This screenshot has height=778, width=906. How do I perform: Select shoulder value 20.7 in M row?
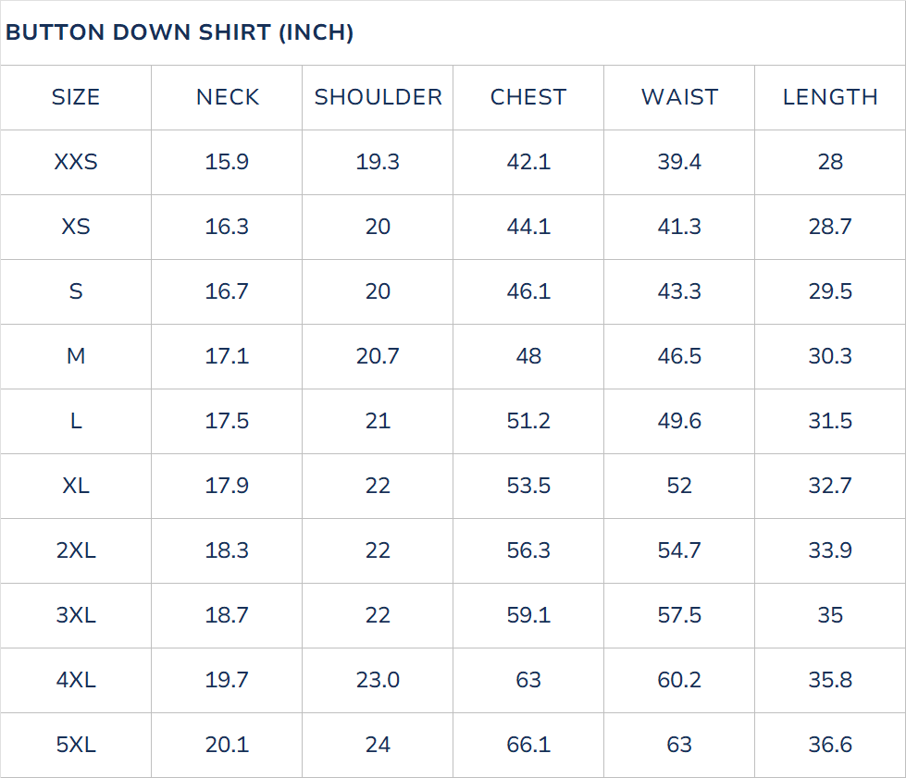[x=378, y=356]
